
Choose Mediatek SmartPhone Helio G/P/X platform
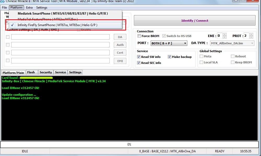coord(66,14)
